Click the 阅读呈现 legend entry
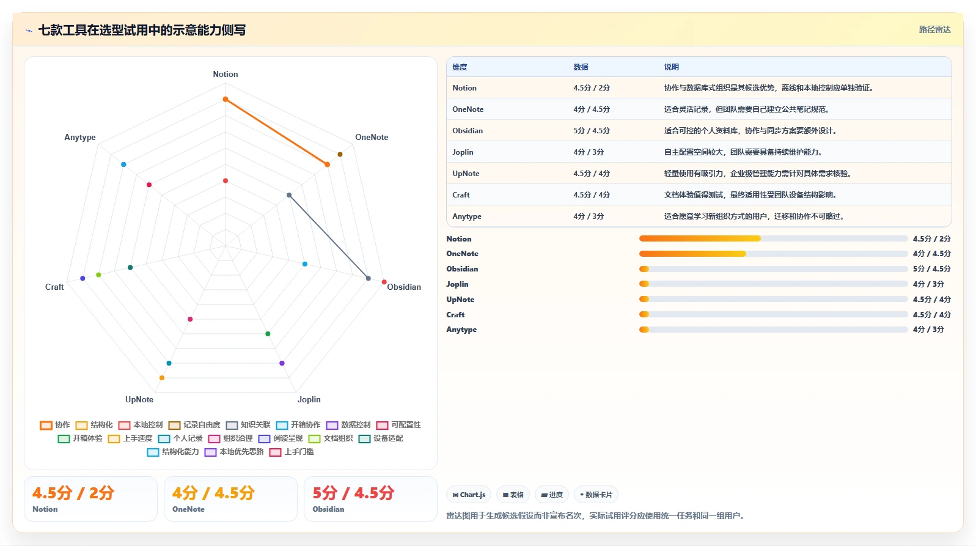The width and height of the screenshot is (976, 546). [281, 438]
